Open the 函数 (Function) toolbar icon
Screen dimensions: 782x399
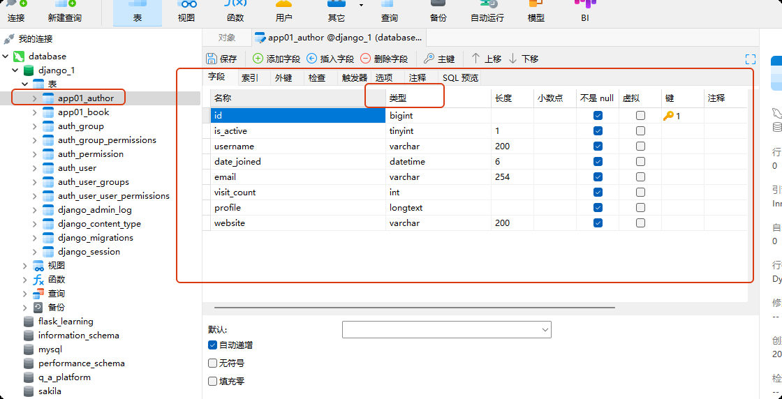pos(235,12)
